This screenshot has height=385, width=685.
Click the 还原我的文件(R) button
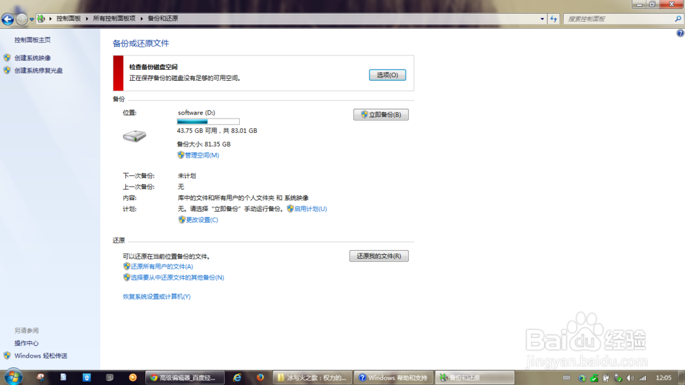tap(379, 256)
